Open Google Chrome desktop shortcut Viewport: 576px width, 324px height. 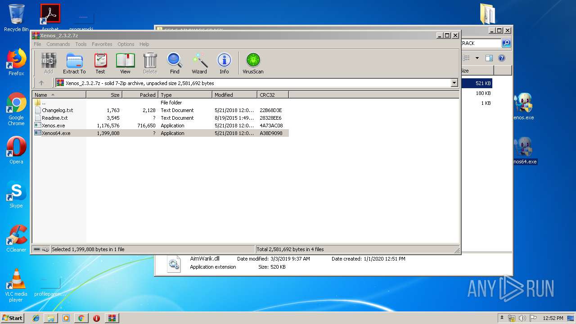tap(16, 109)
